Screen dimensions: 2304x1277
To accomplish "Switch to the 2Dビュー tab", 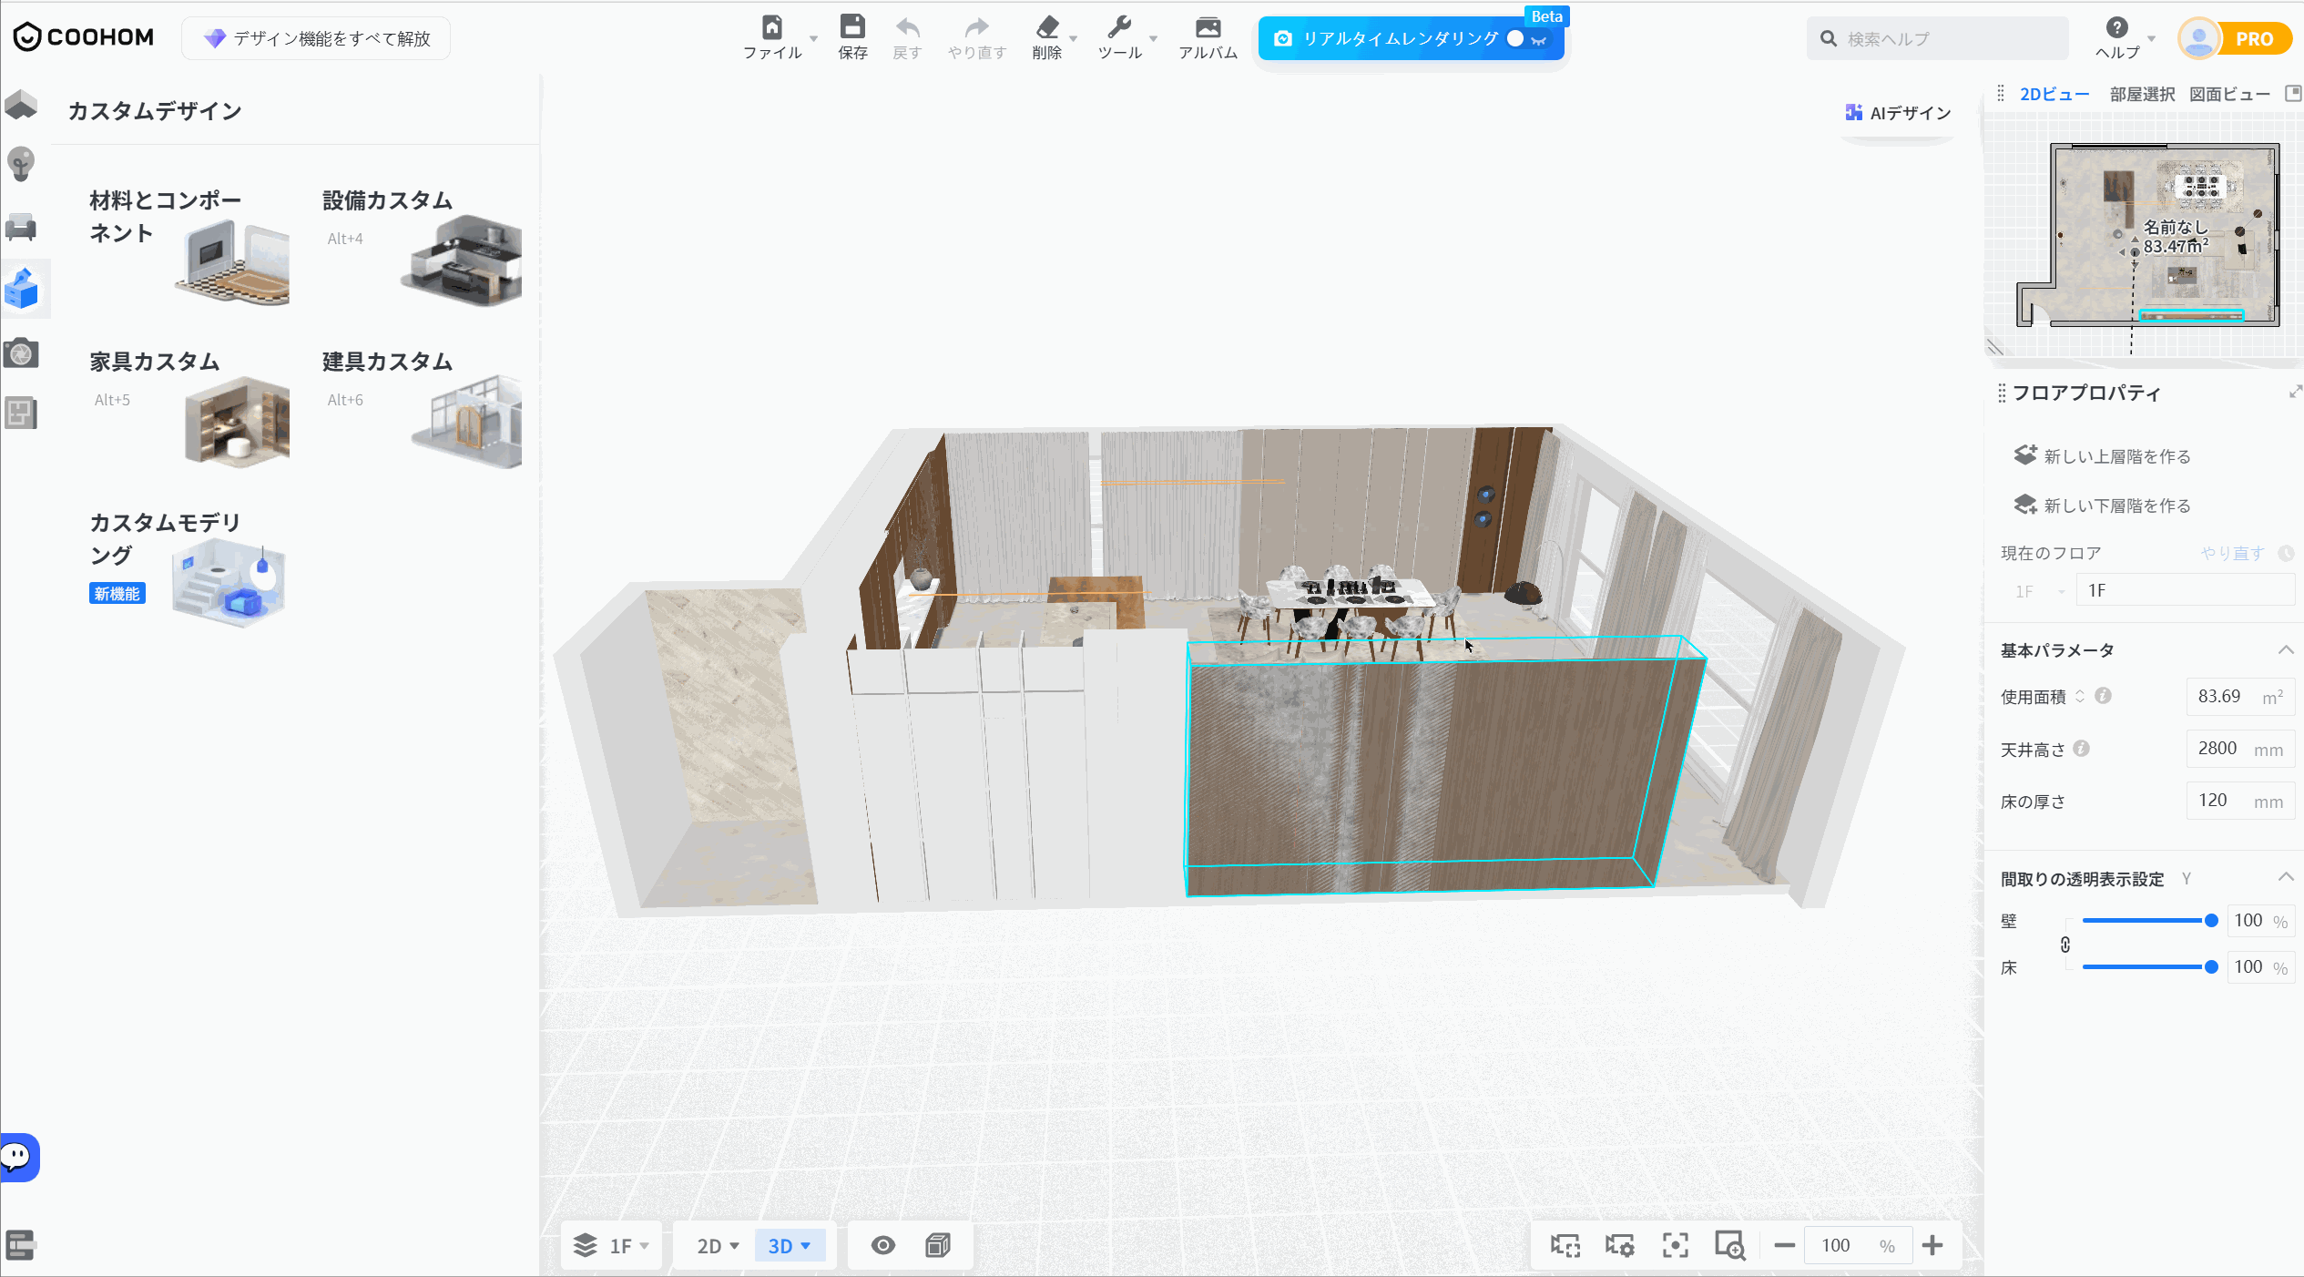I will point(2054,94).
